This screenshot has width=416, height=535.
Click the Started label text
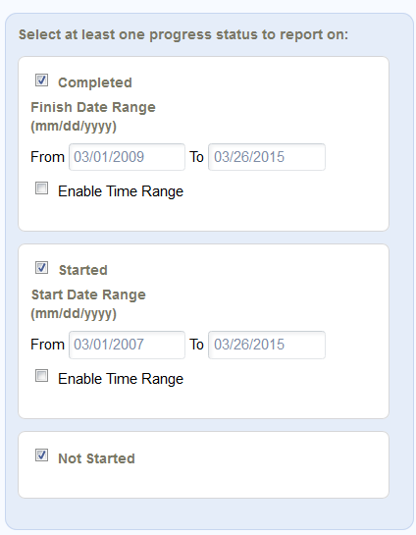click(83, 270)
